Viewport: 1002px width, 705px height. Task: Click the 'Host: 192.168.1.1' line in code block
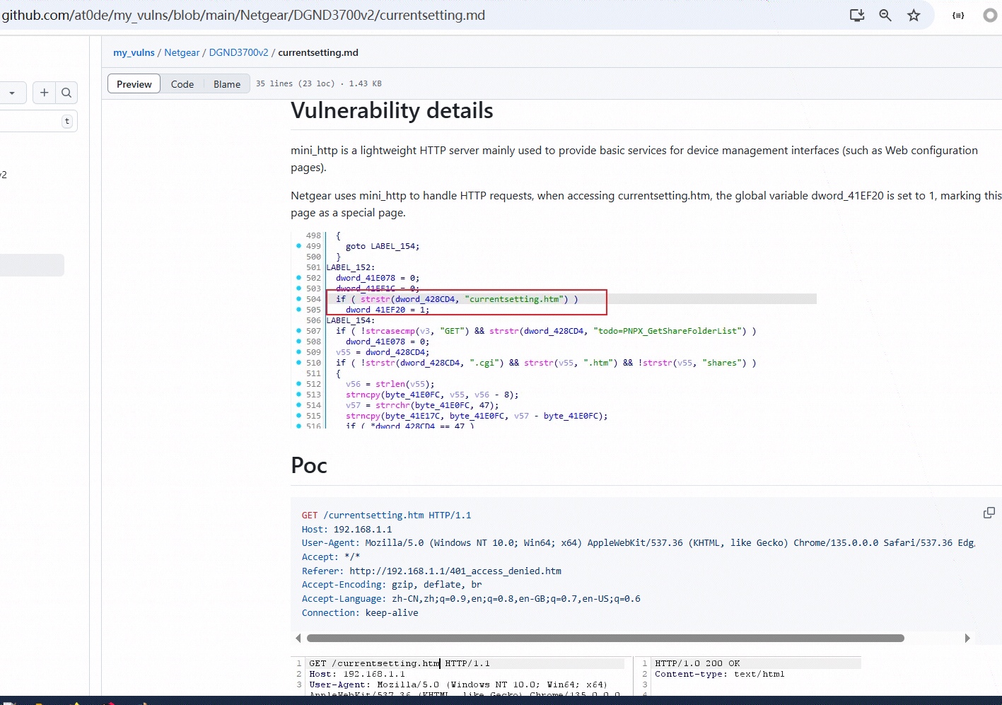tap(346, 529)
